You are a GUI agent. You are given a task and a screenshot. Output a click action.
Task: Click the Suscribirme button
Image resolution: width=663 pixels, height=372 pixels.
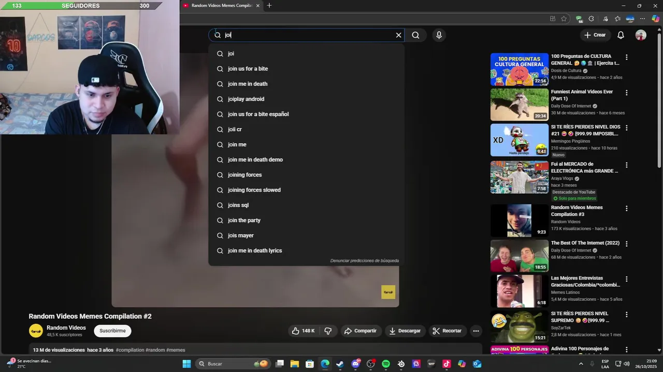[112, 331]
